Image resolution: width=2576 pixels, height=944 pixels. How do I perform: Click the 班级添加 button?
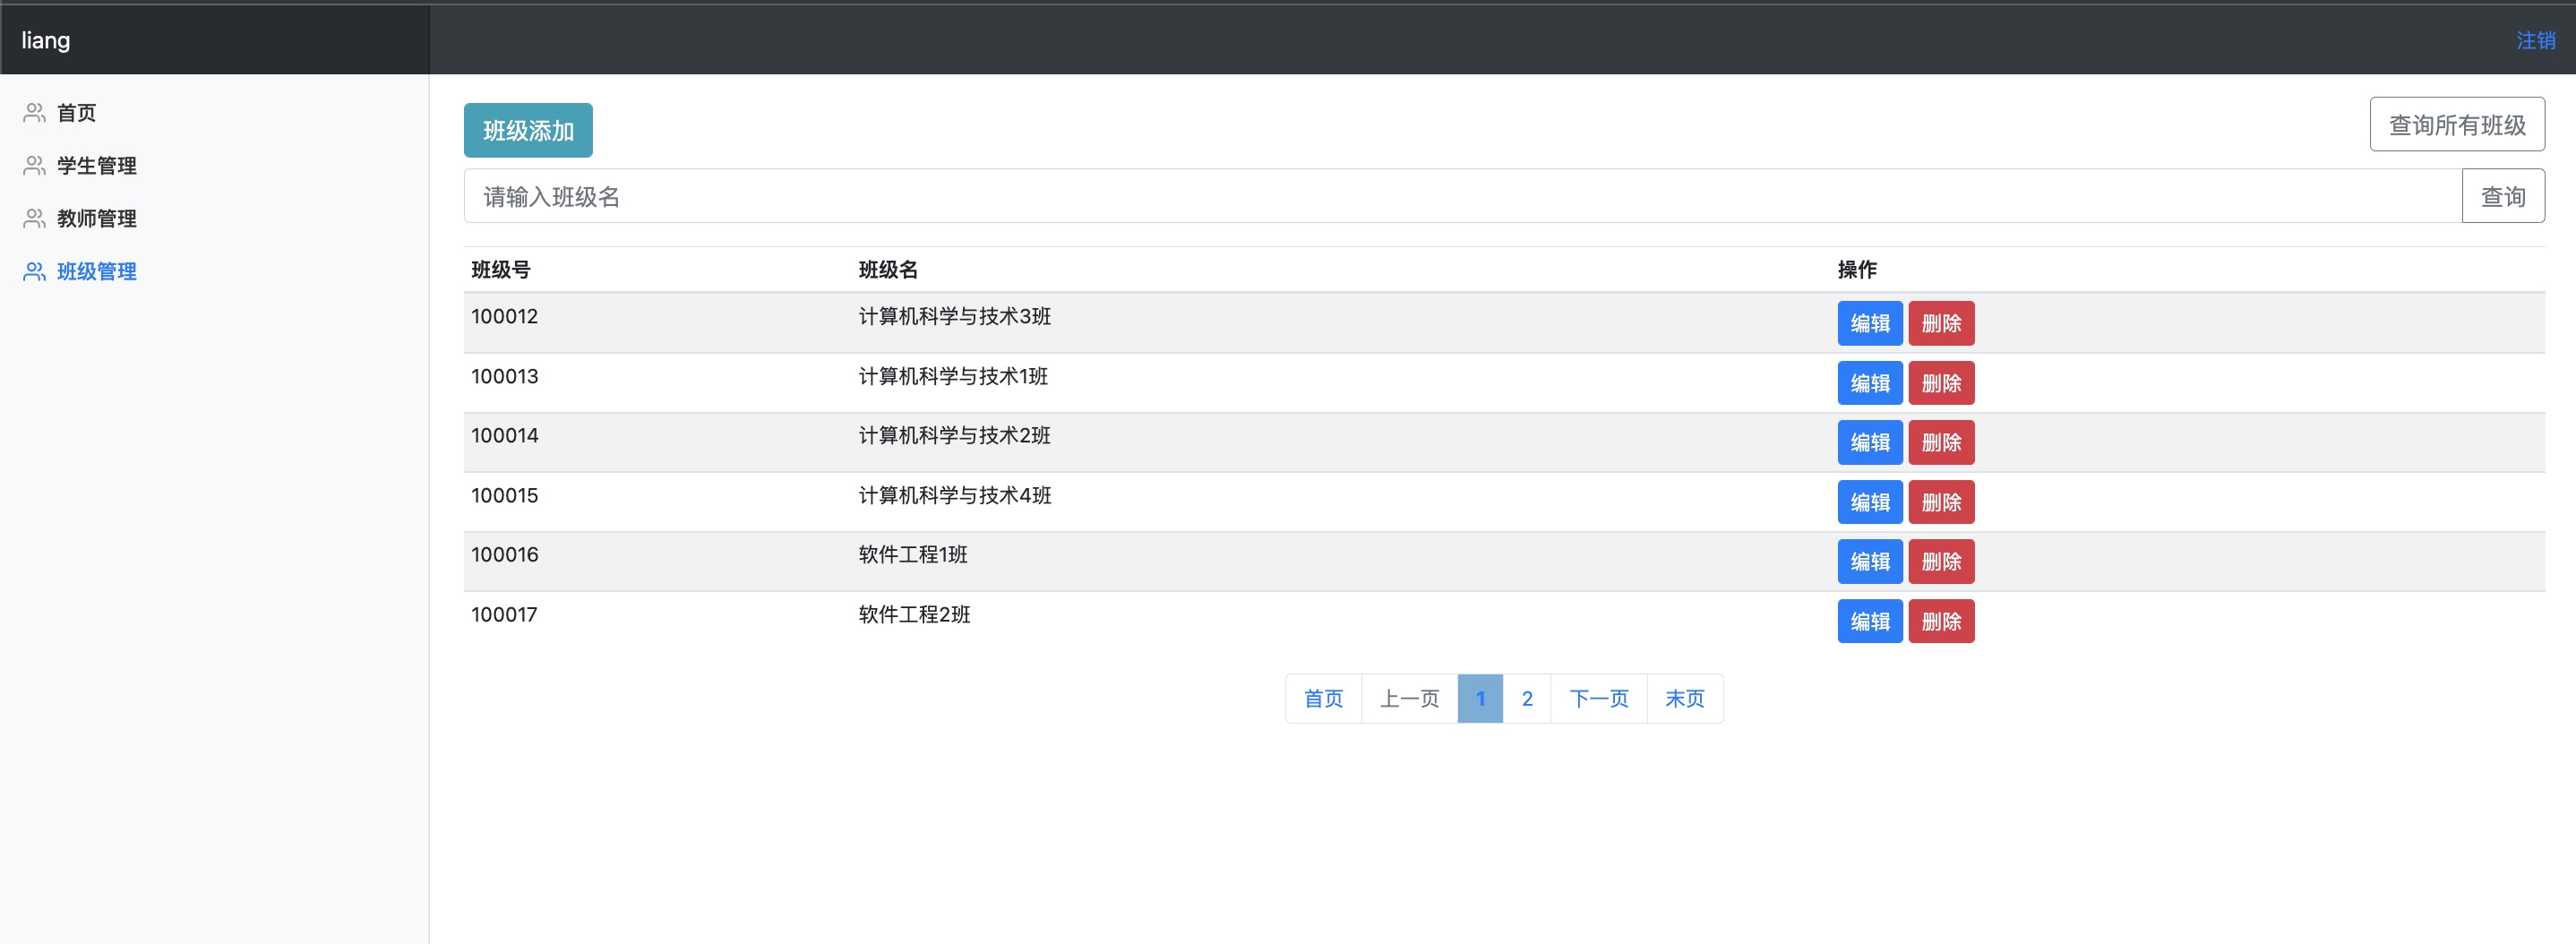(x=528, y=130)
